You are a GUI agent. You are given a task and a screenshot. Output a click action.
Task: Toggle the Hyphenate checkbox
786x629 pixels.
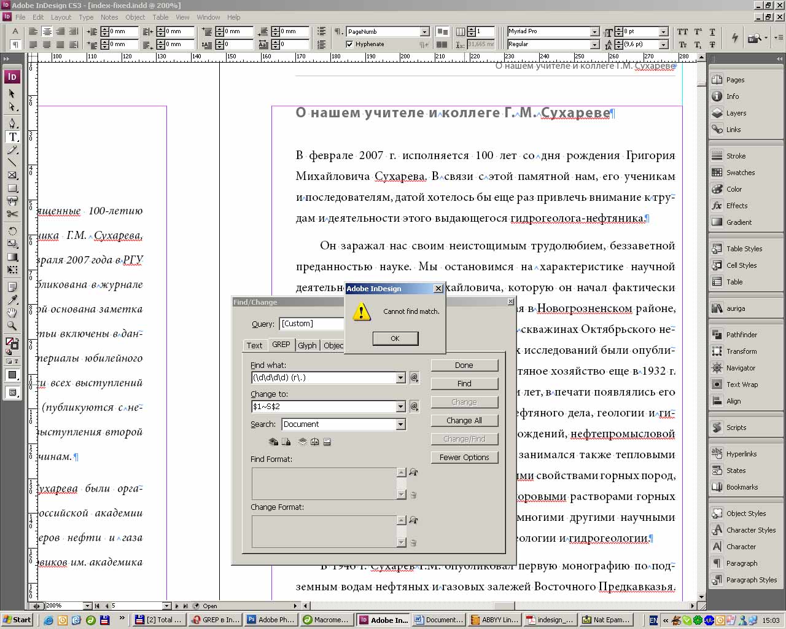349,44
